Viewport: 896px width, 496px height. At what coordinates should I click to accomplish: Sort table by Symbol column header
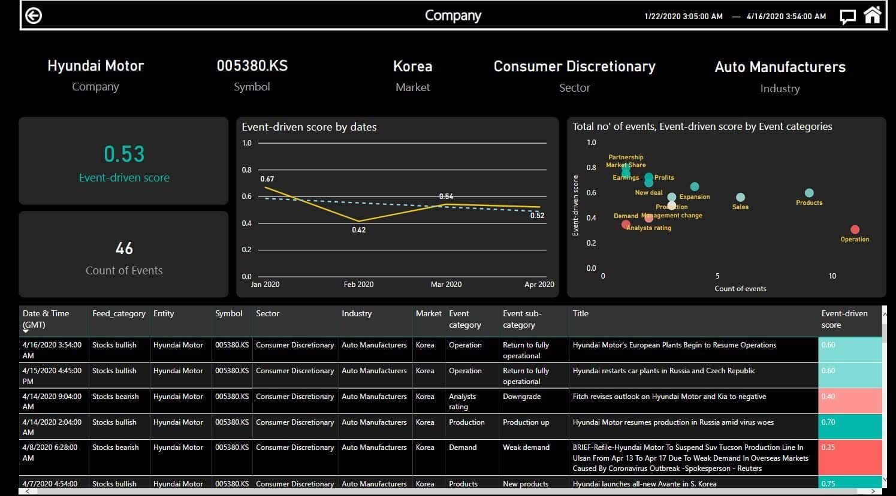(229, 313)
